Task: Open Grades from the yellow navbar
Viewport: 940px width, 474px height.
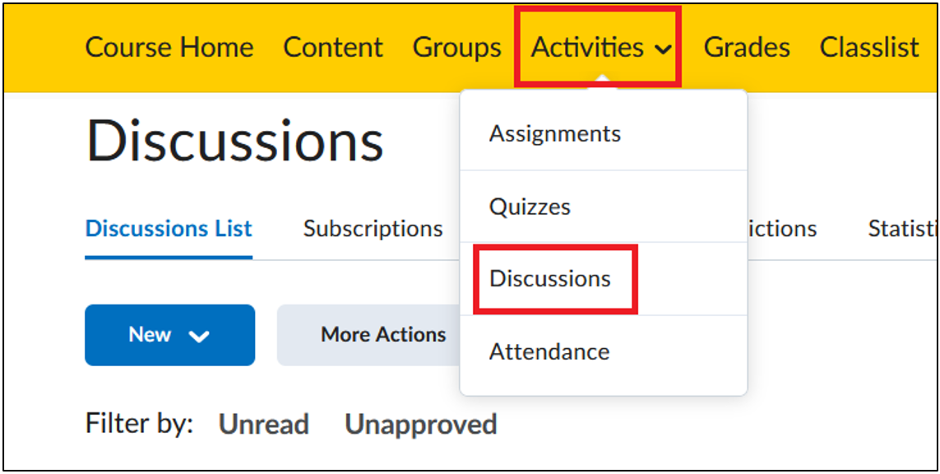Action: (747, 48)
